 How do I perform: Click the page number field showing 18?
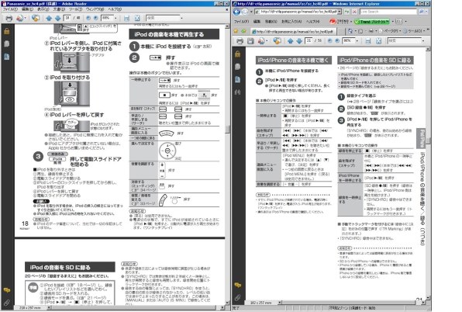(x=67, y=18)
